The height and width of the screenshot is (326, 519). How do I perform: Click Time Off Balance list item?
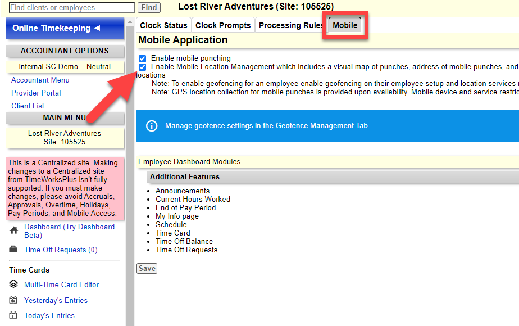tap(184, 242)
